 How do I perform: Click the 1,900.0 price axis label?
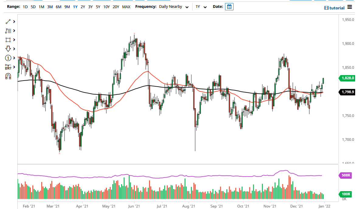pos(348,44)
